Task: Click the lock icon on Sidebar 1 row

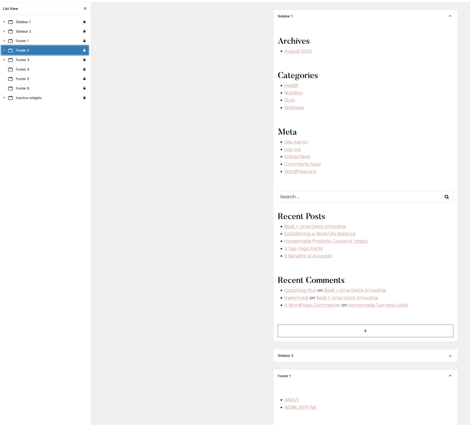Action: 84,22
